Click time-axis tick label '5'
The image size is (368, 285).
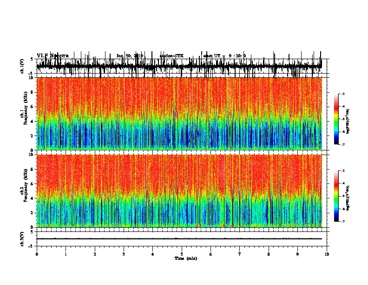[182, 254]
